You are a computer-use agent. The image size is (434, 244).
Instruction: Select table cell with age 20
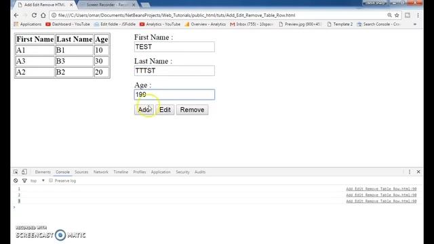(x=102, y=73)
